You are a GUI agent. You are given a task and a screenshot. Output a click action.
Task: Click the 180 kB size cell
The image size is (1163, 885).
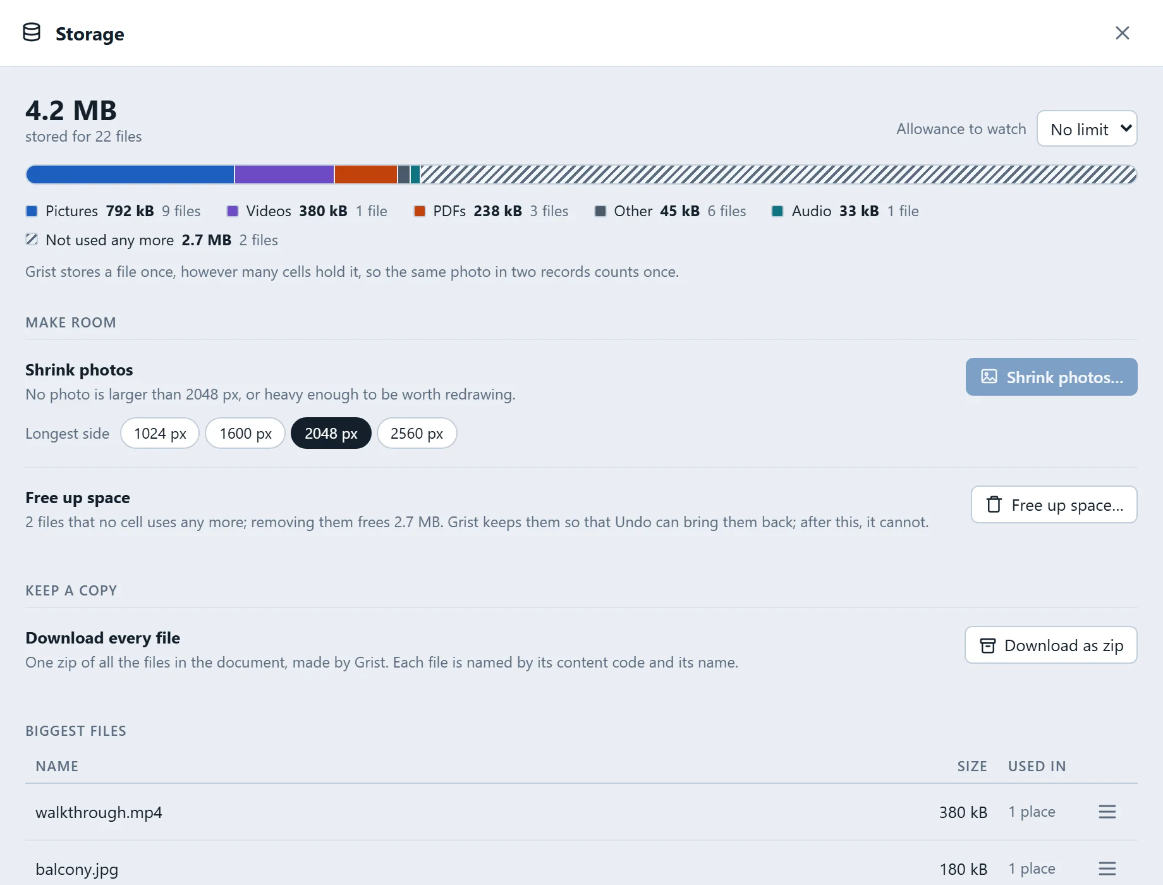[963, 869]
